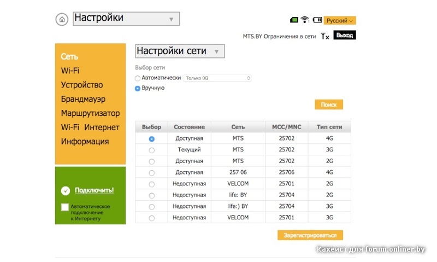Click the home icon
This screenshot has height=262, width=437.
pyautogui.click(x=62, y=19)
